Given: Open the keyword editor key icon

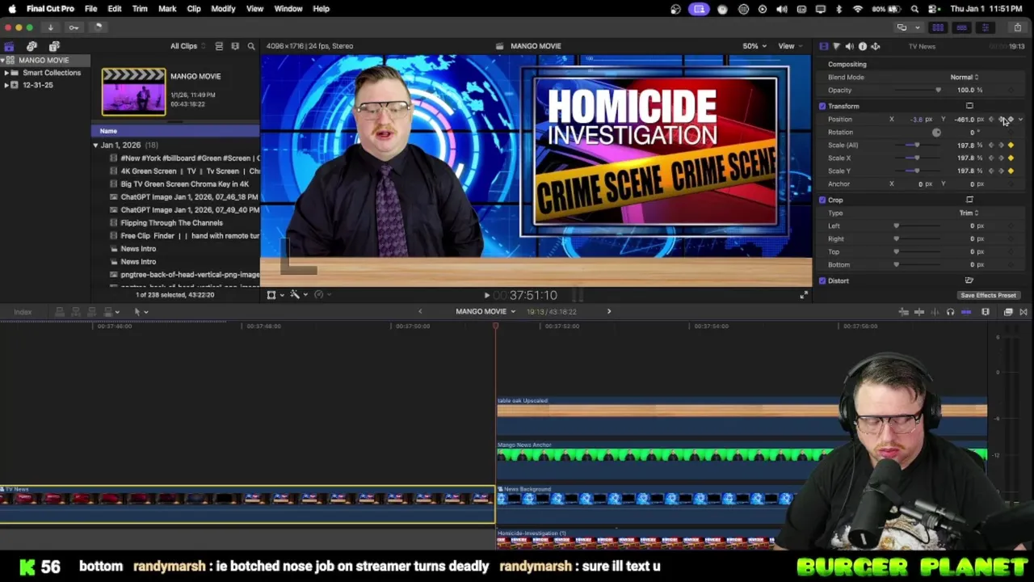Looking at the screenshot, I should pyautogui.click(x=74, y=27).
